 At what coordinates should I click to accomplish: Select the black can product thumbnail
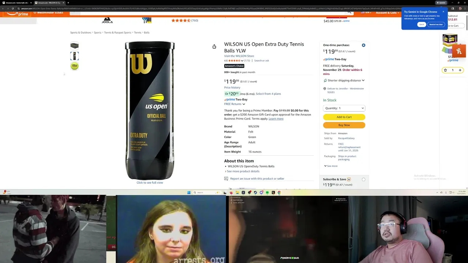[x=75, y=56]
